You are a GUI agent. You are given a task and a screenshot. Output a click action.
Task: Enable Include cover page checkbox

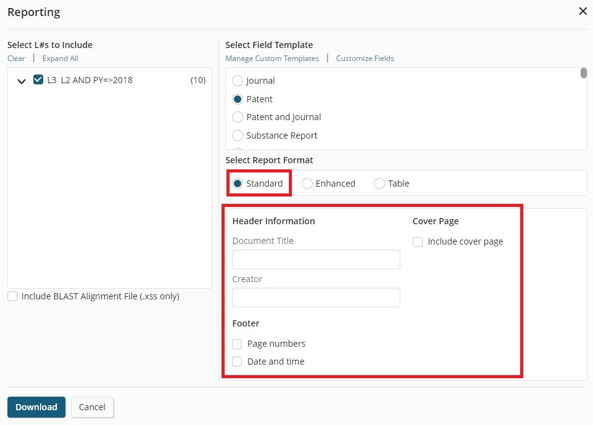point(418,242)
